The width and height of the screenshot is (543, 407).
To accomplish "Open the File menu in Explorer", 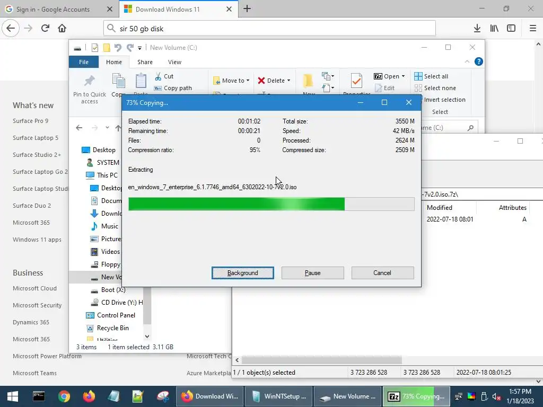I will [84, 62].
